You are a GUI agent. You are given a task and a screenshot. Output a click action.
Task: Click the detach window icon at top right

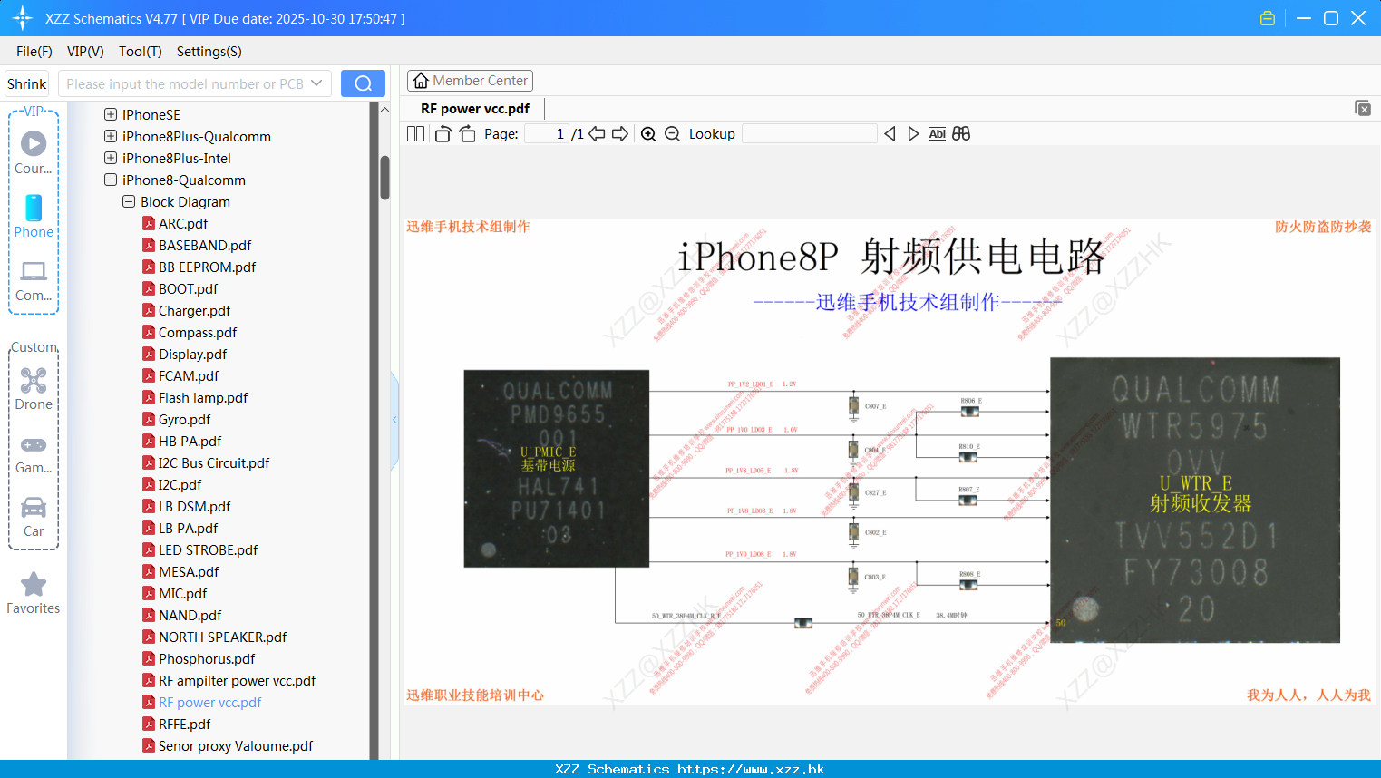tap(1363, 108)
